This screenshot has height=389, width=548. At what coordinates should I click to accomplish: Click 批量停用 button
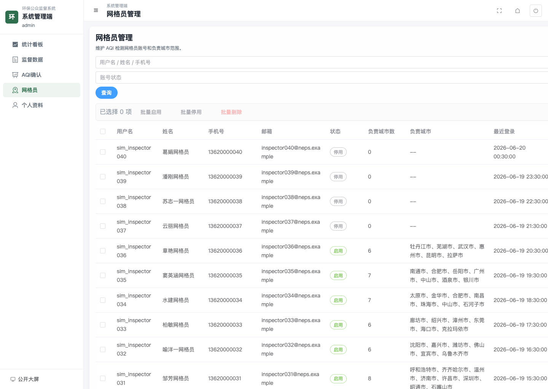click(x=191, y=112)
